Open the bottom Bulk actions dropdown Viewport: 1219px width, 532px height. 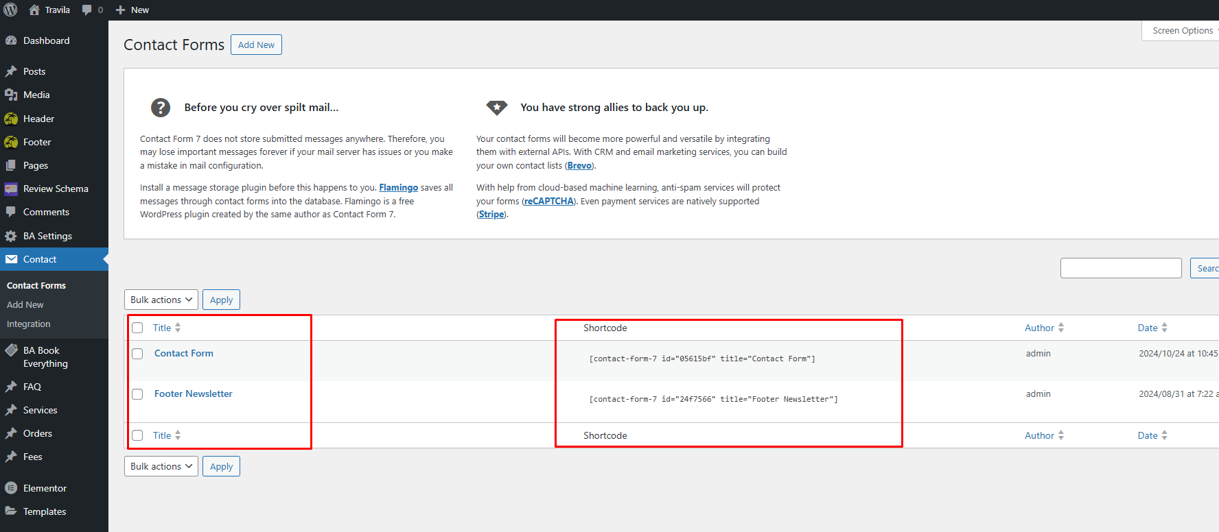coord(161,466)
